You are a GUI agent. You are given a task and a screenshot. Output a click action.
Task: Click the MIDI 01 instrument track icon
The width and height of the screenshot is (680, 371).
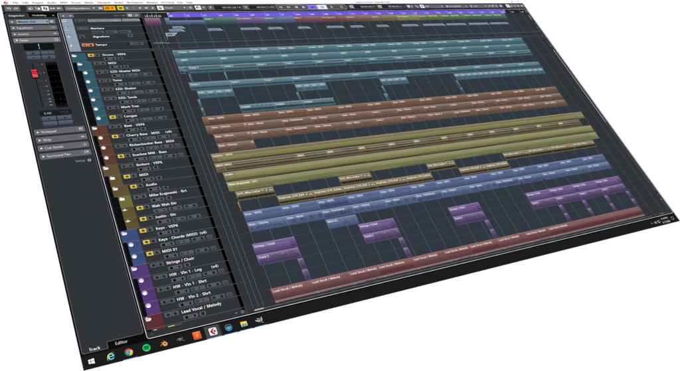coord(134,257)
